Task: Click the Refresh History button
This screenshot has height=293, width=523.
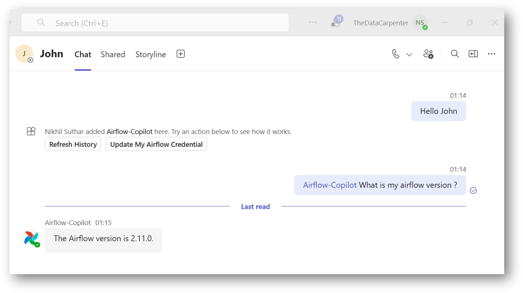Action: tap(73, 144)
